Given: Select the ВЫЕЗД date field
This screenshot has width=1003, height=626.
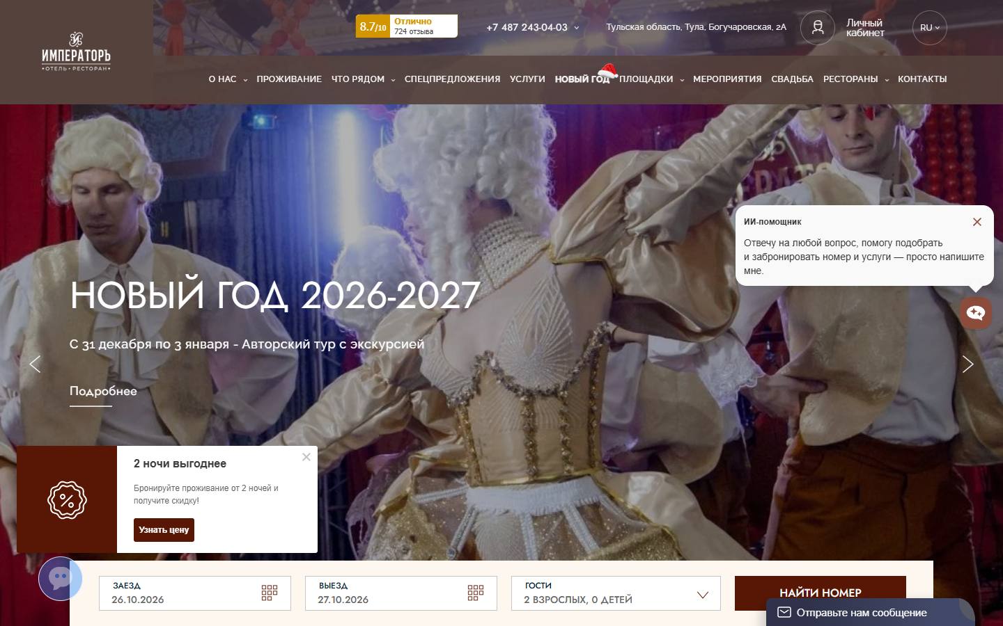Looking at the screenshot, I should pos(401,593).
